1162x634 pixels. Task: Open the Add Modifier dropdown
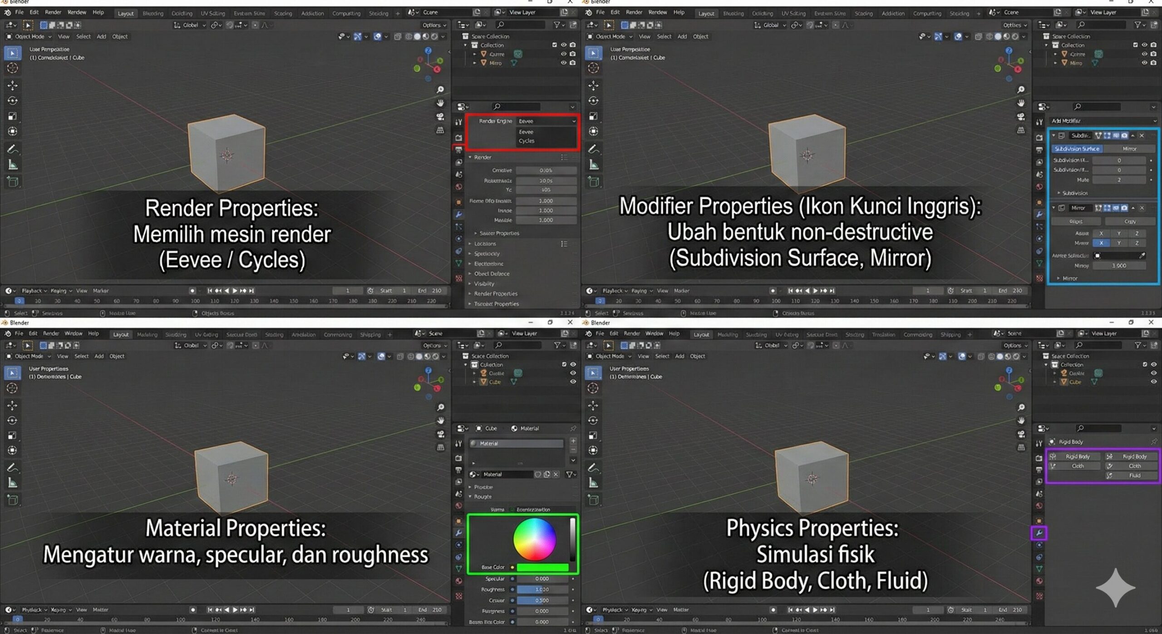(x=1103, y=121)
